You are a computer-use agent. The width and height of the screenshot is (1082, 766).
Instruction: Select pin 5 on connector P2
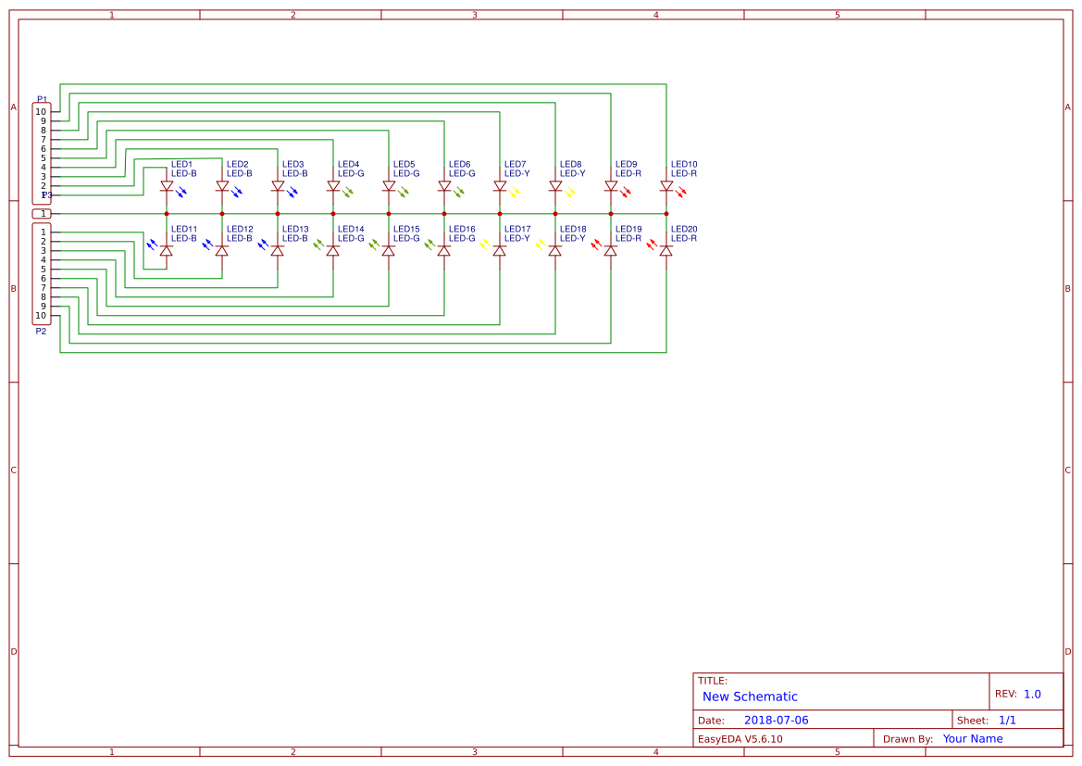click(43, 270)
